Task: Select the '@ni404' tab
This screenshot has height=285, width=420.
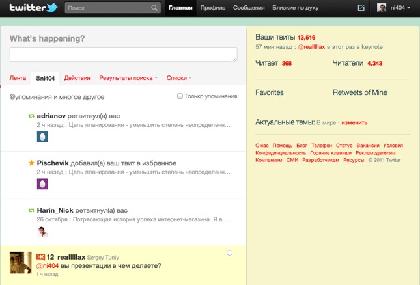Action: point(45,79)
